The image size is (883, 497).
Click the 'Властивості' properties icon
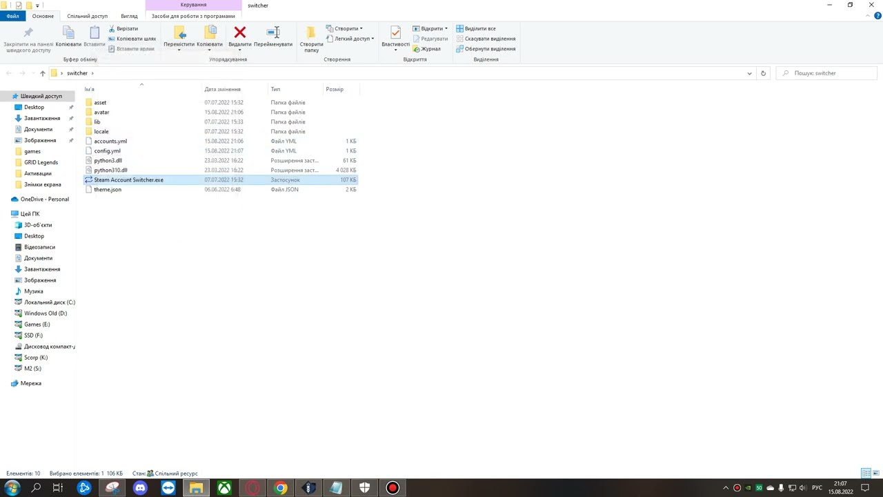(x=395, y=32)
